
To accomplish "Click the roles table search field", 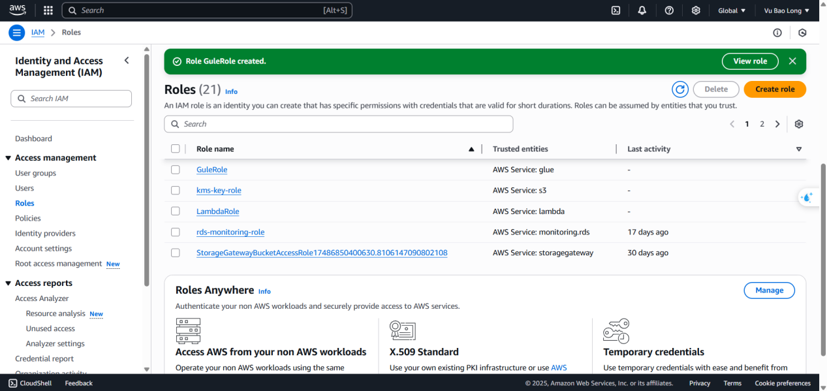I will 339,124.
